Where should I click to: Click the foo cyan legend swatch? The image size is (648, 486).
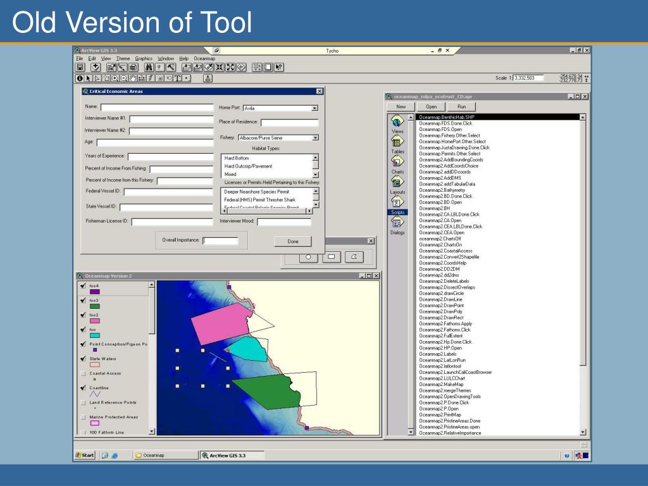(x=95, y=335)
